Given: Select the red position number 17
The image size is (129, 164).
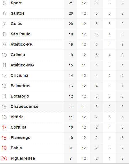Looking at the screenshot, I should click(x=4, y=127).
